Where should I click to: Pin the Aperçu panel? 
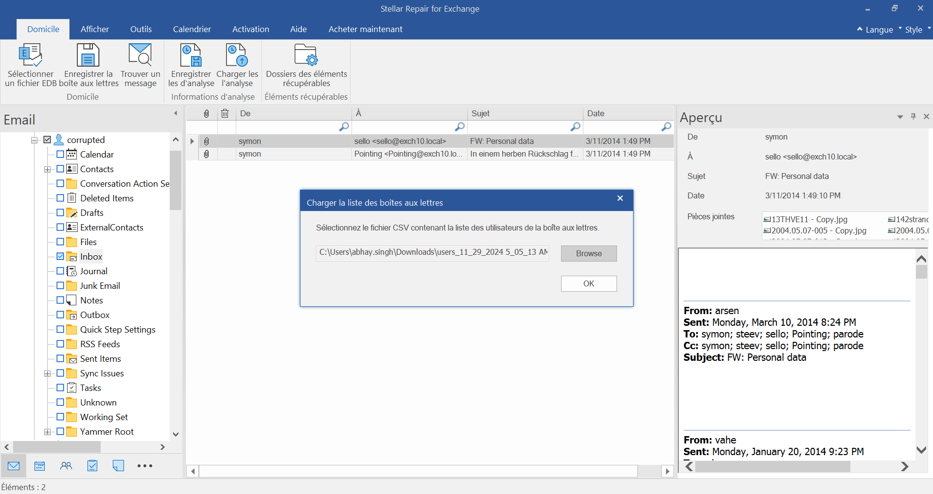click(913, 116)
